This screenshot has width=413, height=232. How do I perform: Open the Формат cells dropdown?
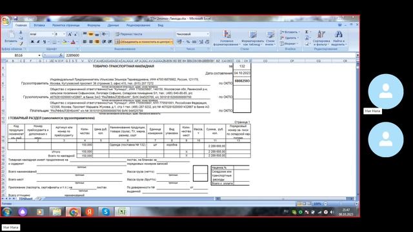289,44
